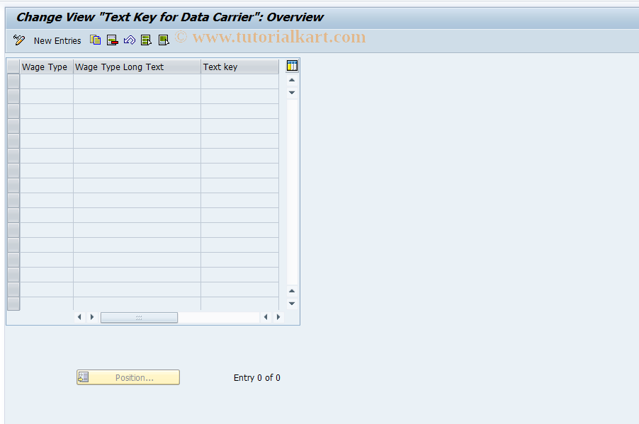Click the fourth row selector box
639x424 pixels.
click(x=13, y=126)
